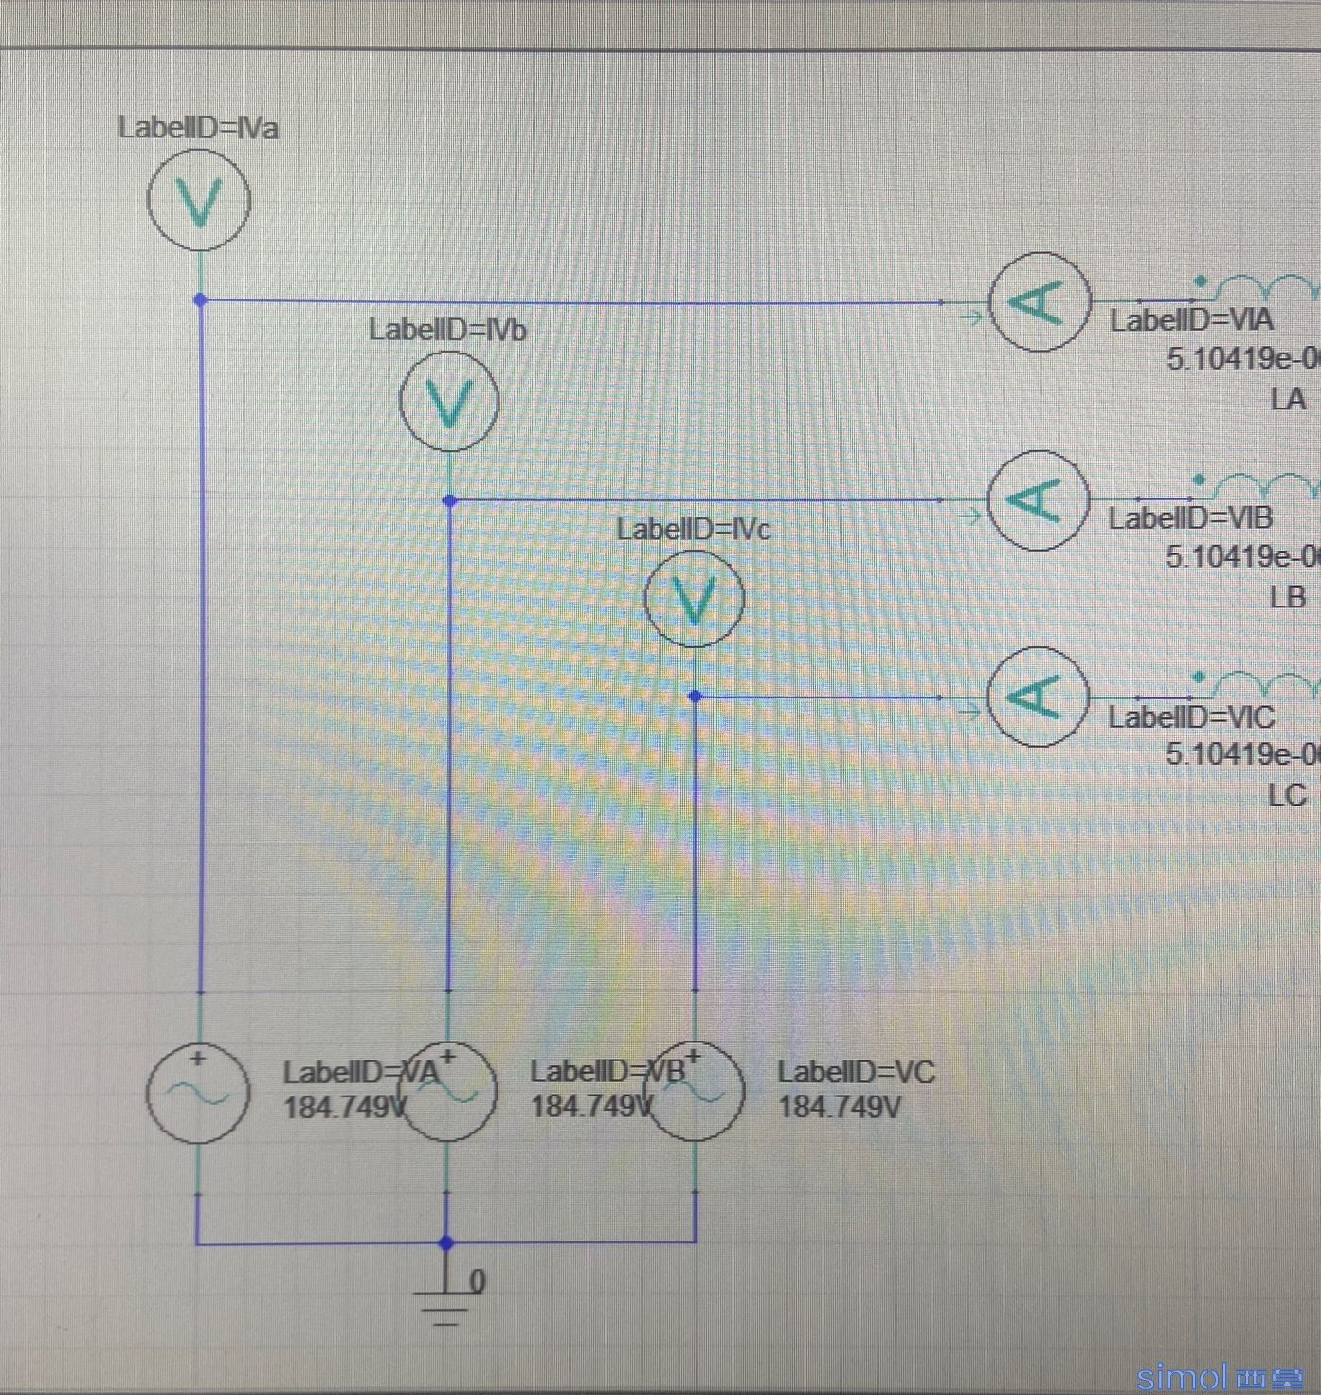This screenshot has height=1395, width=1321.
Task: Click the 184.749V value under LabelID=VC
Action: [840, 1106]
